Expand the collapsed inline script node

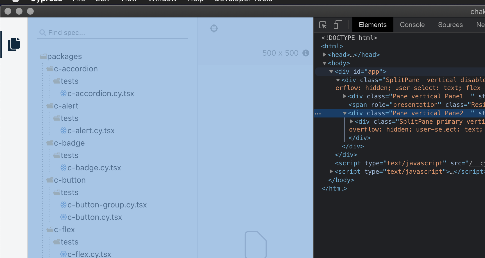[x=331, y=171]
